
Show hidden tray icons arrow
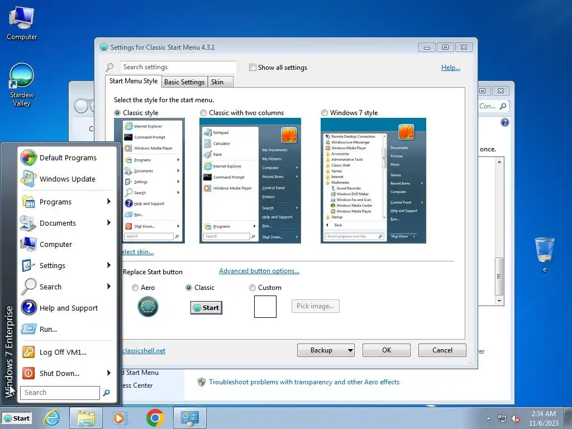[488, 419]
